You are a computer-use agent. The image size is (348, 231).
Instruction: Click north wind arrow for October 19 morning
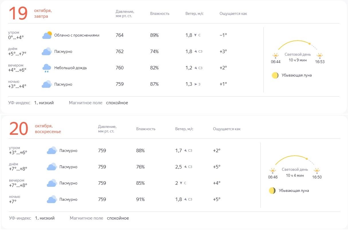click(195, 35)
